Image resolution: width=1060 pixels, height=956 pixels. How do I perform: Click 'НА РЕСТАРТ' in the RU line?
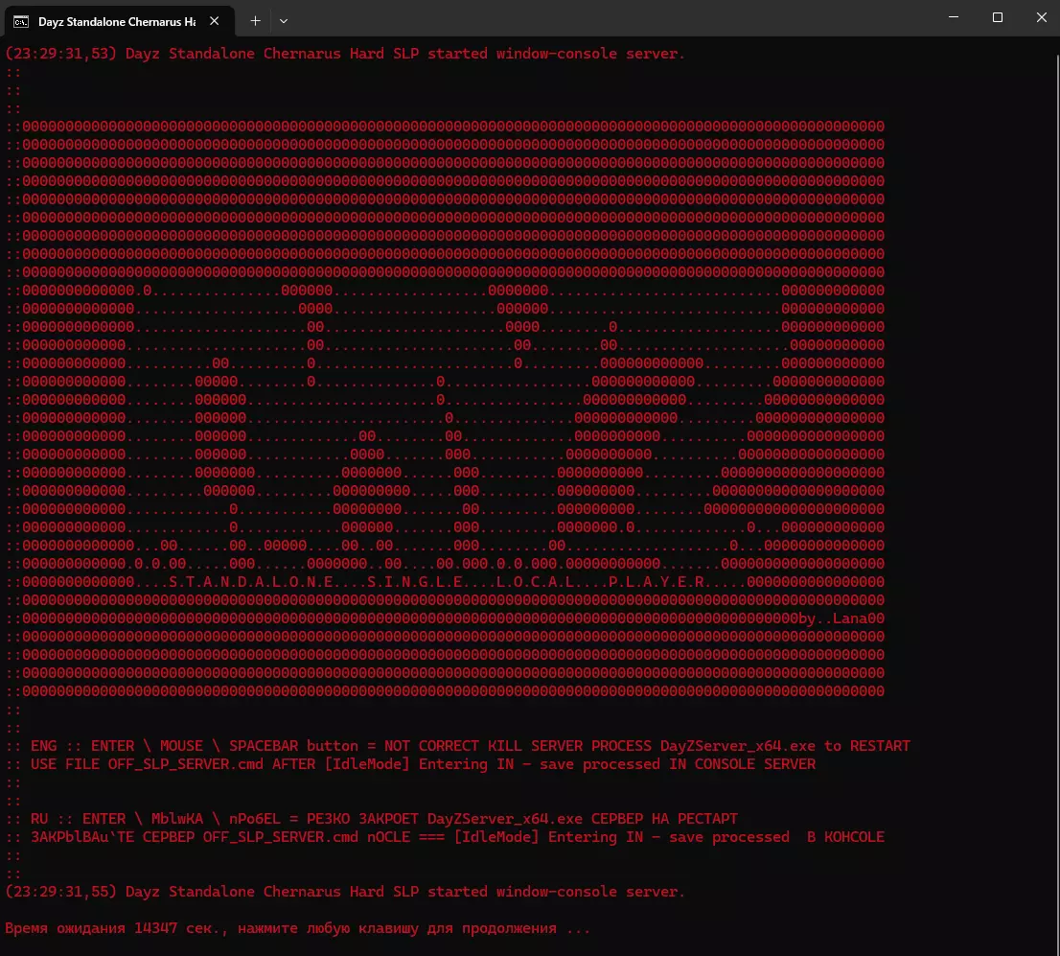point(694,819)
